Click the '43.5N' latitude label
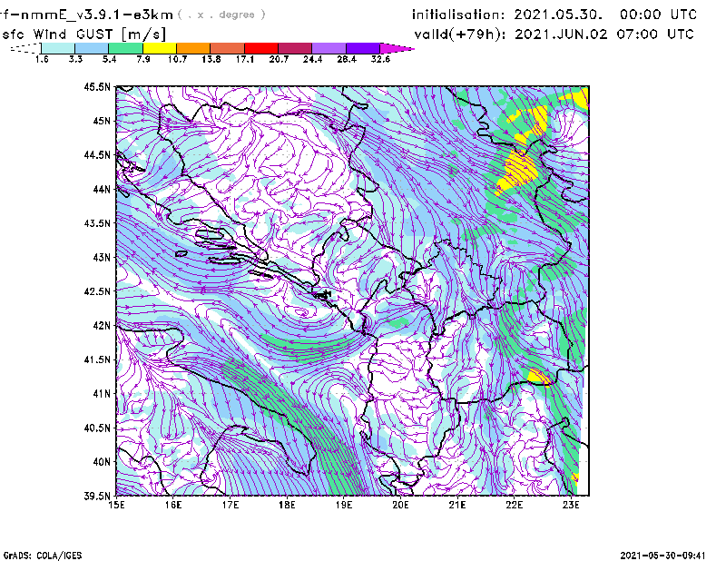Image resolution: width=726 pixels, height=561 pixels. tap(97, 223)
